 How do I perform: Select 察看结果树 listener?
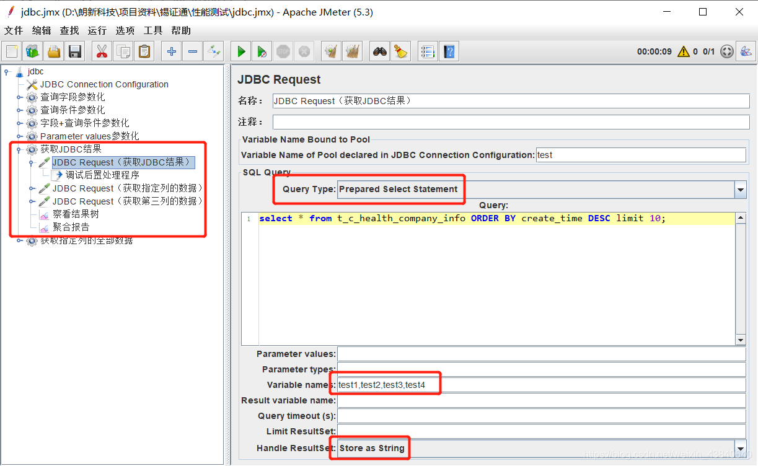[76, 214]
